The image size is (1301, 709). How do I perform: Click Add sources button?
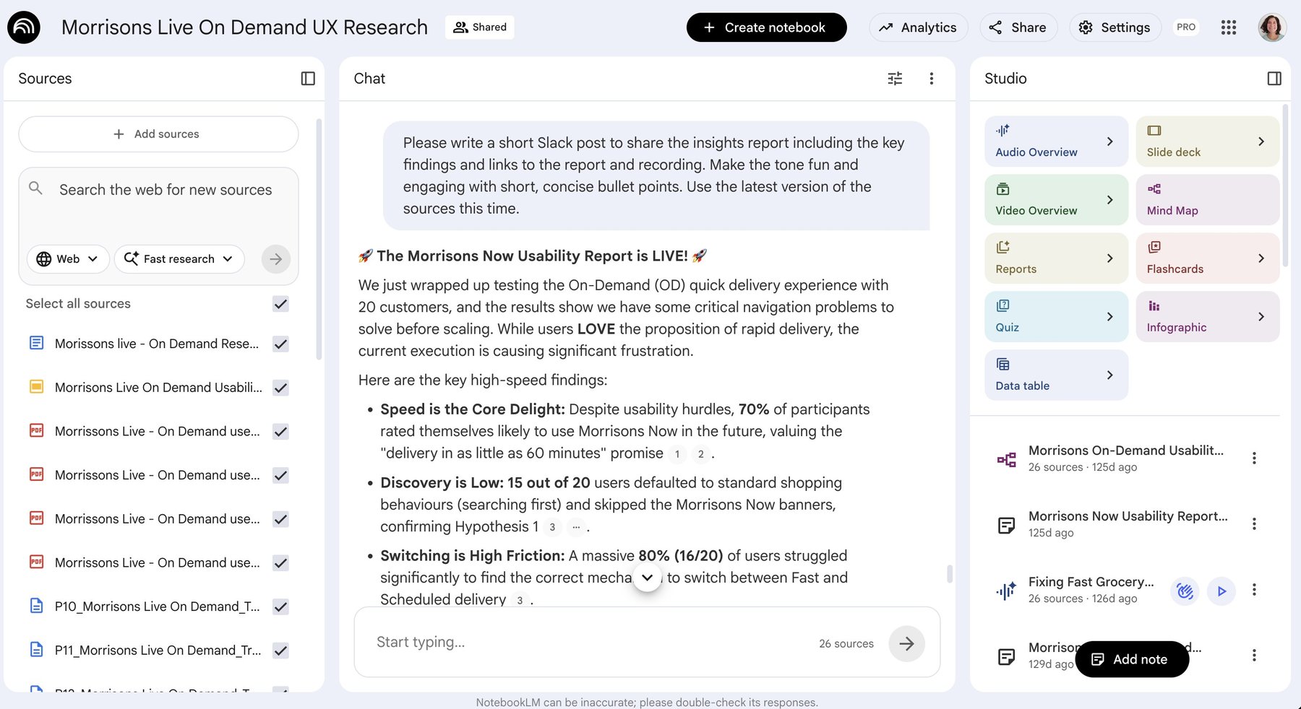[158, 134]
